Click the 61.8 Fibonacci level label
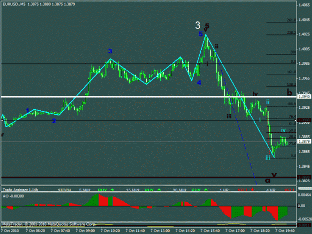This screenshot has width=312, height=234. coord(293,124)
